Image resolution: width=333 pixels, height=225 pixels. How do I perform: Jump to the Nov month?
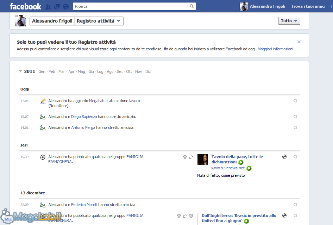(138, 71)
